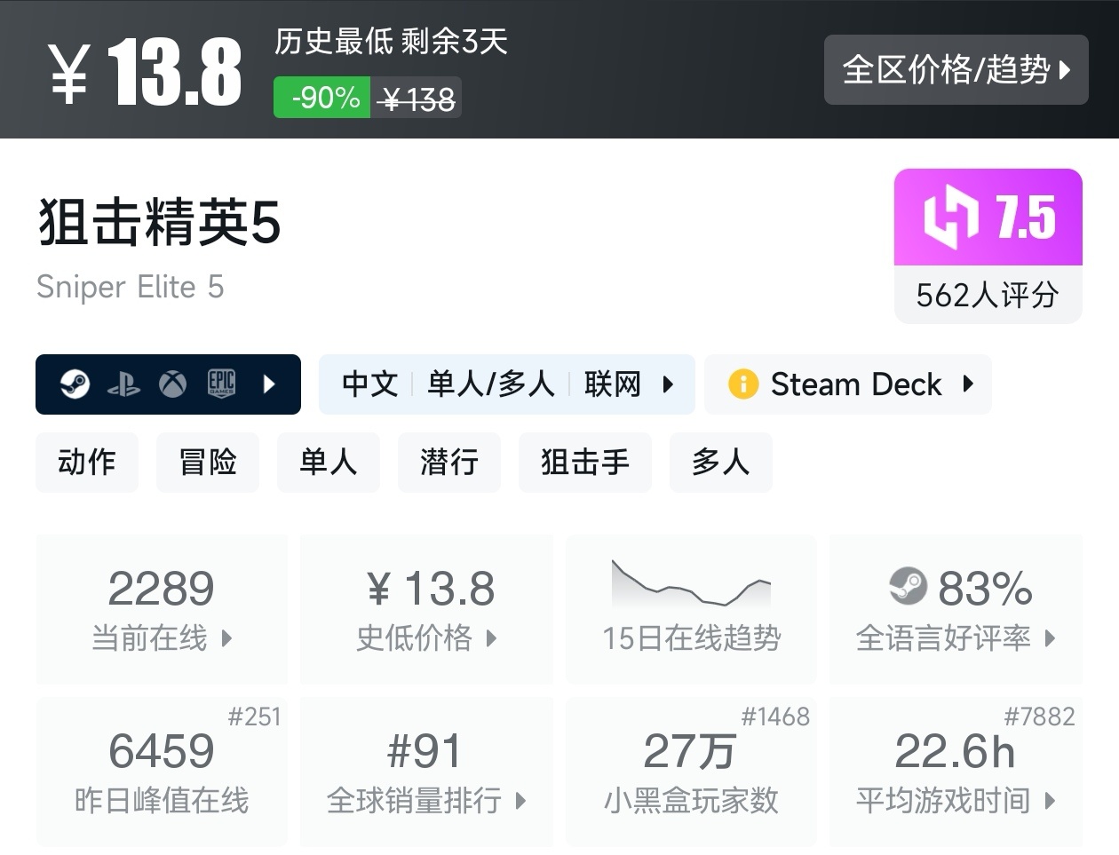View the 15日在线趋势 chart

click(x=691, y=608)
